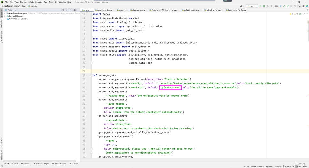Go to next highlighted error arrow
The image size is (309, 168).
307,14
